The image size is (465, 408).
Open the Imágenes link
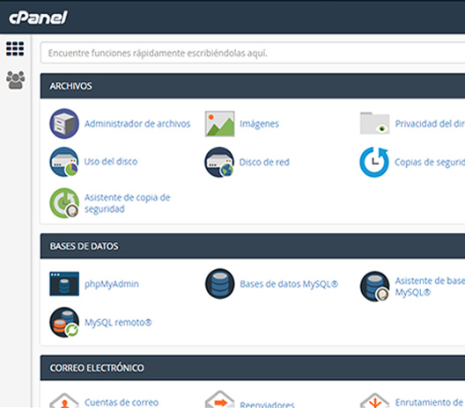pos(259,124)
